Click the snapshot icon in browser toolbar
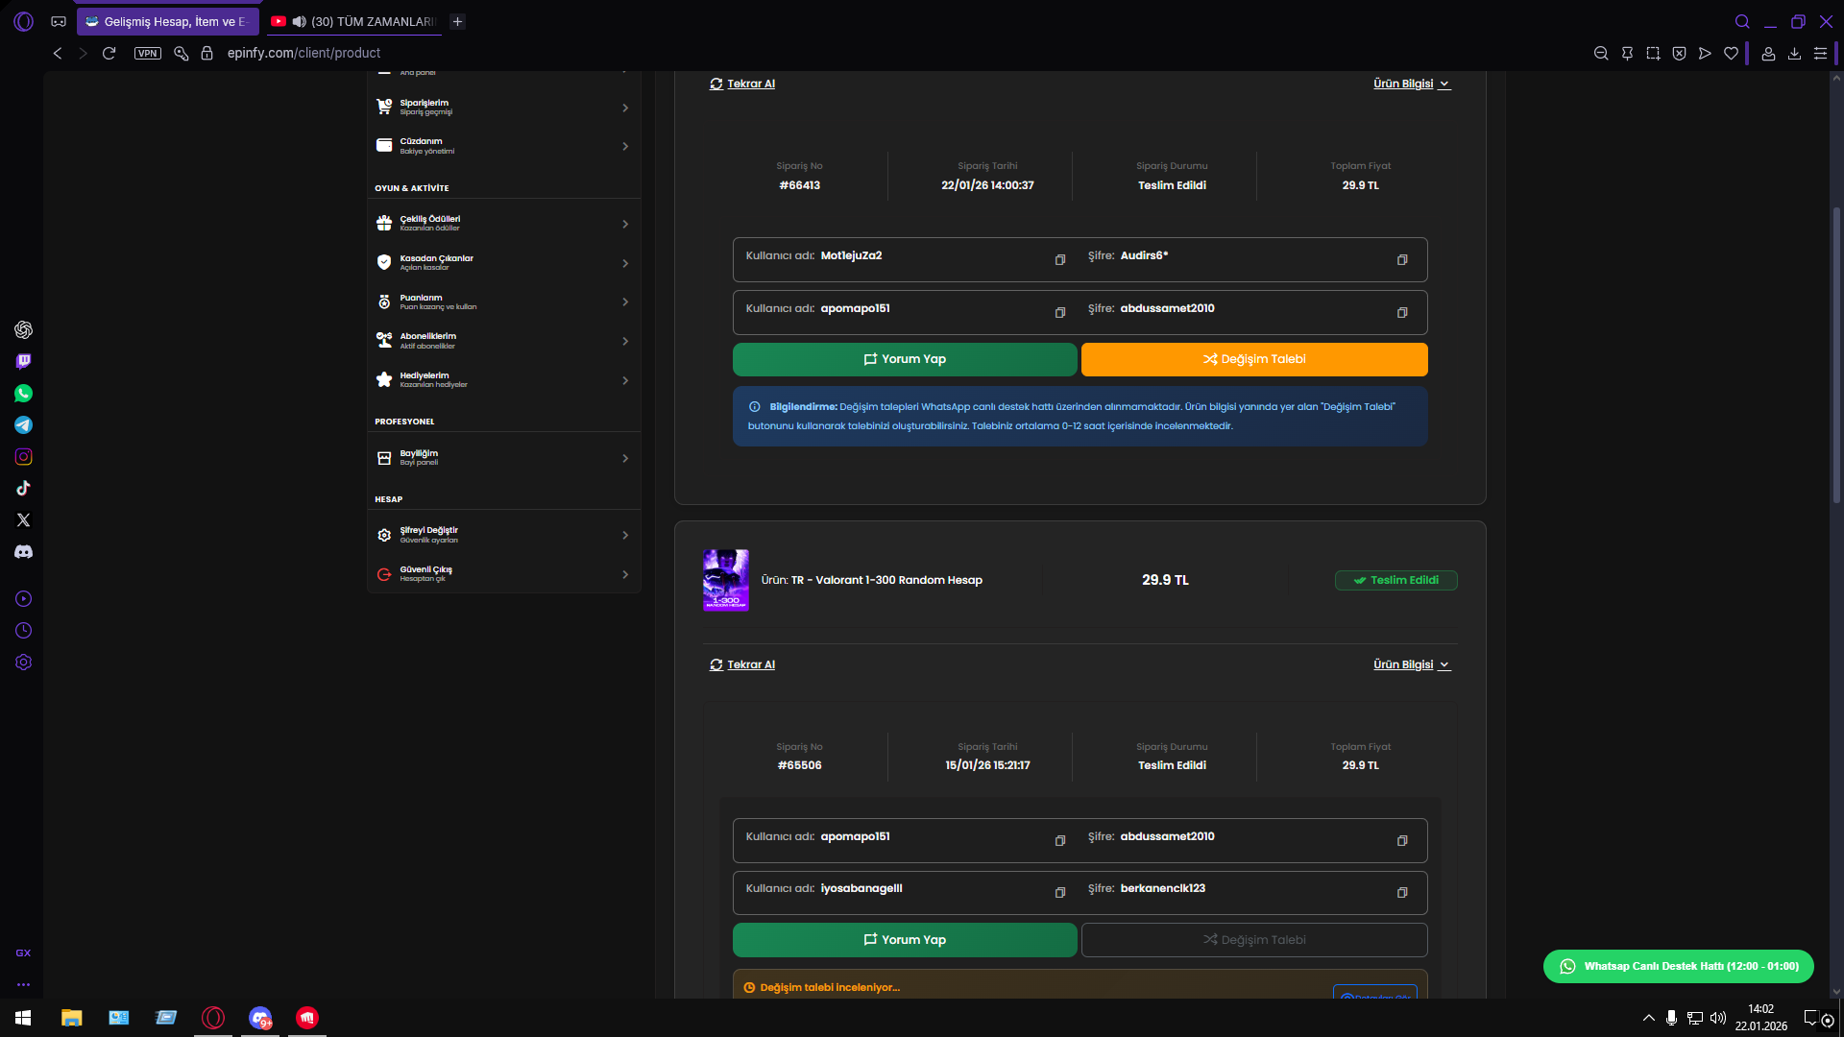 coord(1653,54)
